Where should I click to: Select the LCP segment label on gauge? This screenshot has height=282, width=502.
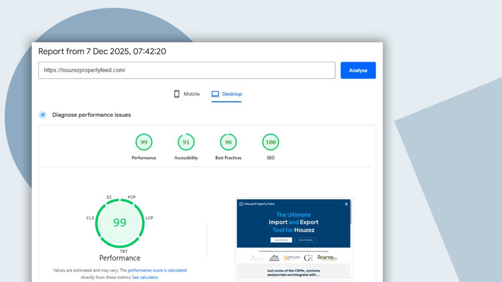[x=150, y=218]
